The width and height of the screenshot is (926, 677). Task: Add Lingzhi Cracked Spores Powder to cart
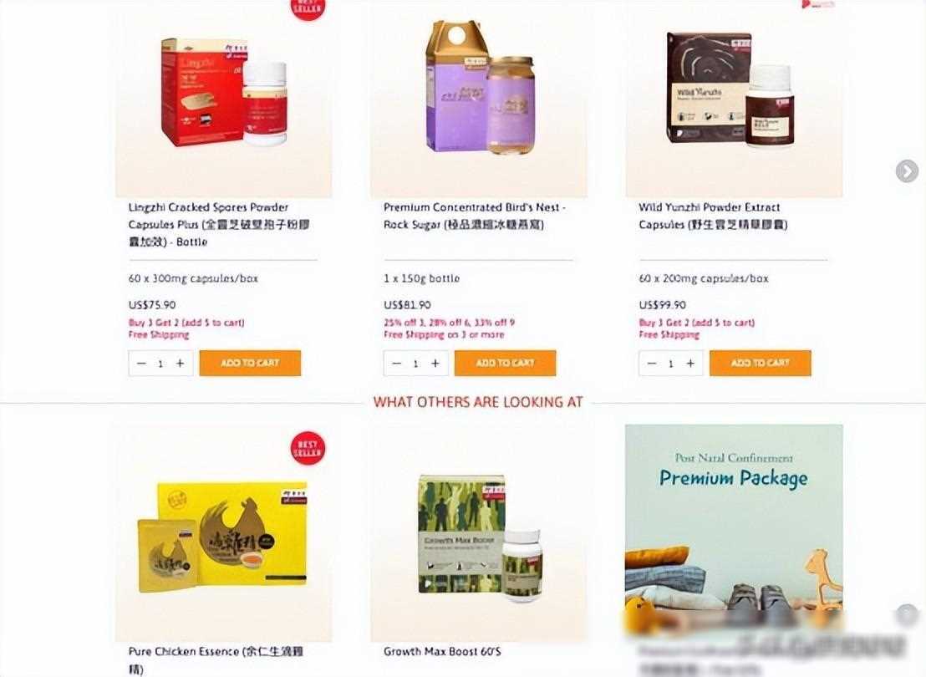pos(250,363)
